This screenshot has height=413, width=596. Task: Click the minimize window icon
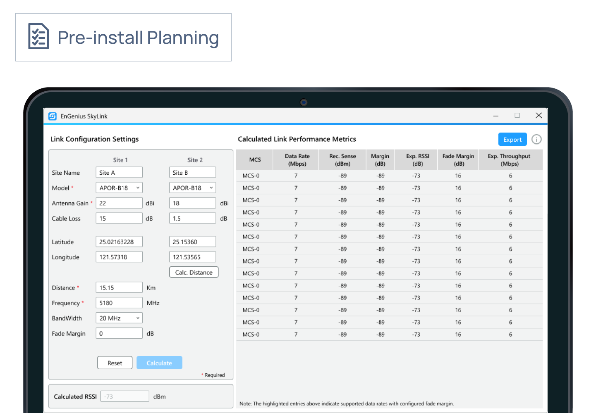click(495, 116)
